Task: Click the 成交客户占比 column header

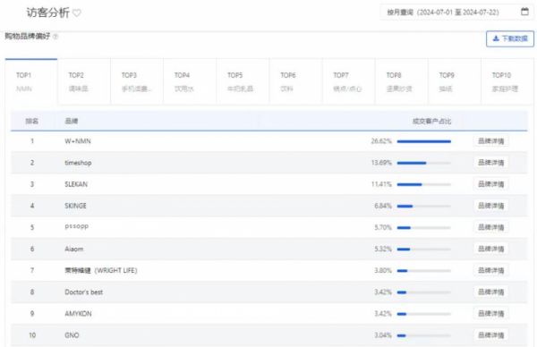Action: tap(431, 121)
